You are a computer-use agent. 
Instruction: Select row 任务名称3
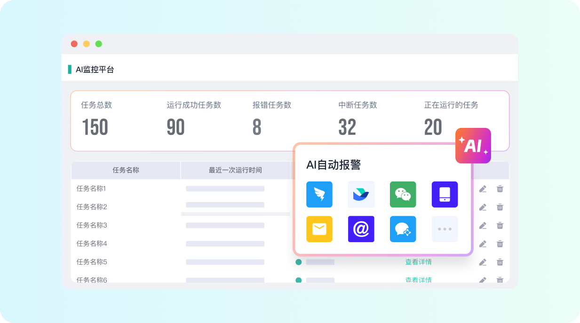pyautogui.click(x=290, y=225)
